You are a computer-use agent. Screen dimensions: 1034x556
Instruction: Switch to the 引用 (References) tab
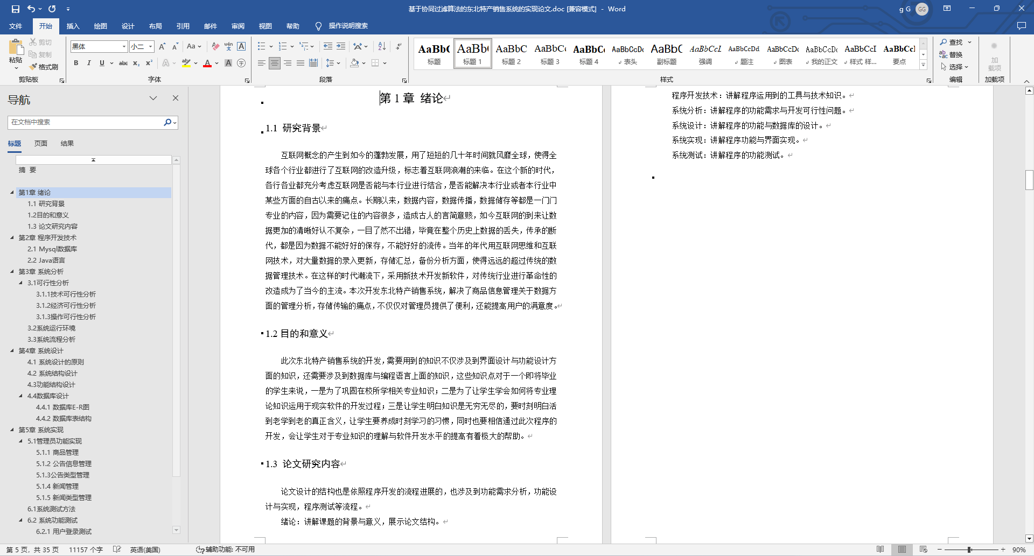(183, 26)
